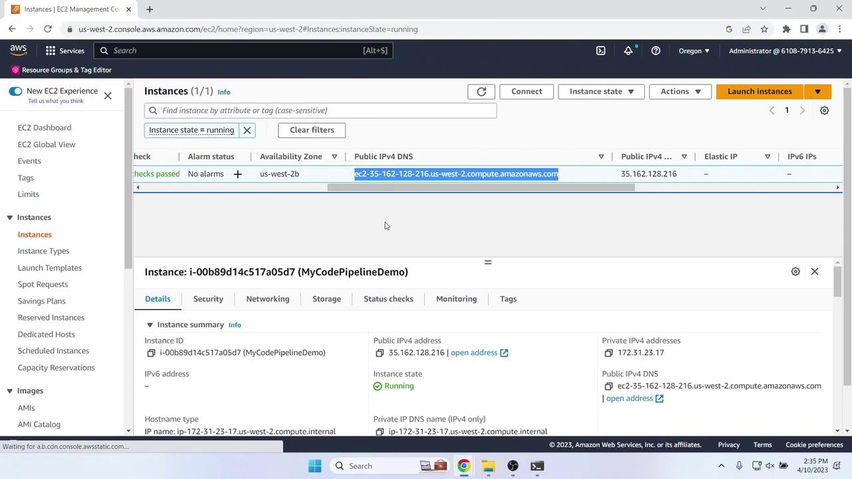Switch to the Status checks tab
This screenshot has height=479, width=852.
(x=388, y=299)
